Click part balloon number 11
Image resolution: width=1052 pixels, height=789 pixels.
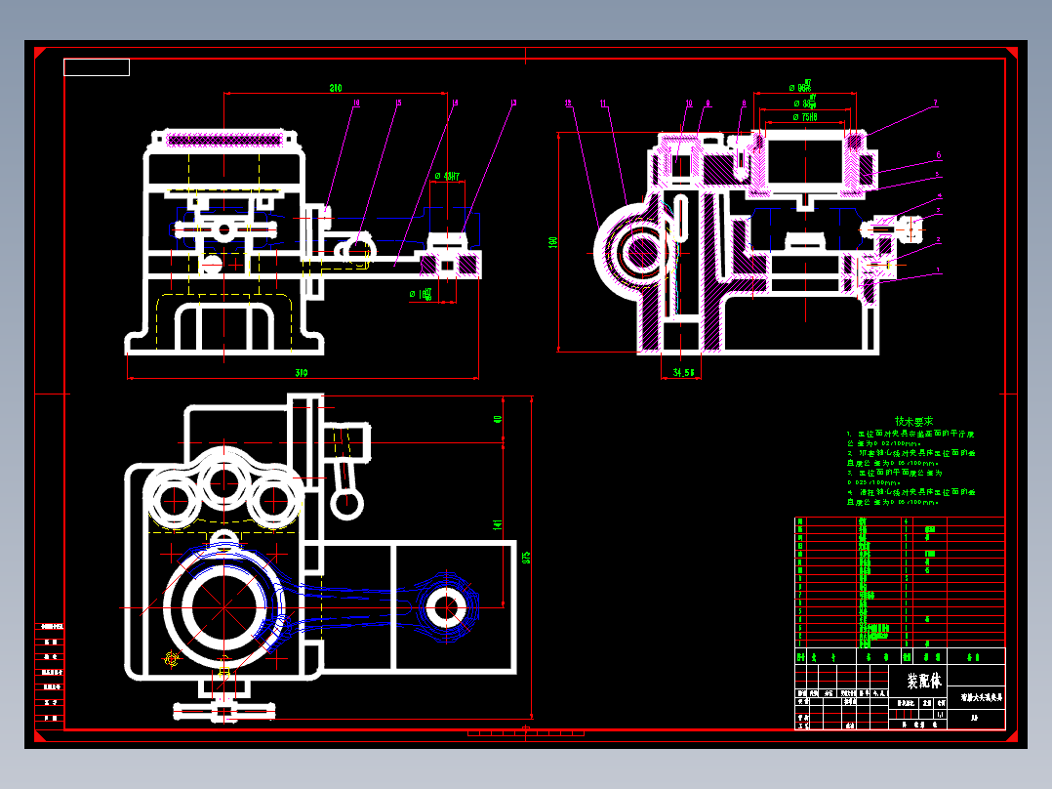[603, 104]
